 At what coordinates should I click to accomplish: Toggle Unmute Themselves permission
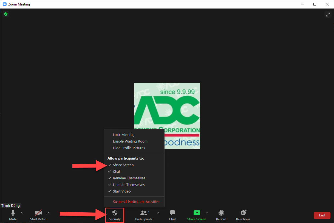coord(129,185)
